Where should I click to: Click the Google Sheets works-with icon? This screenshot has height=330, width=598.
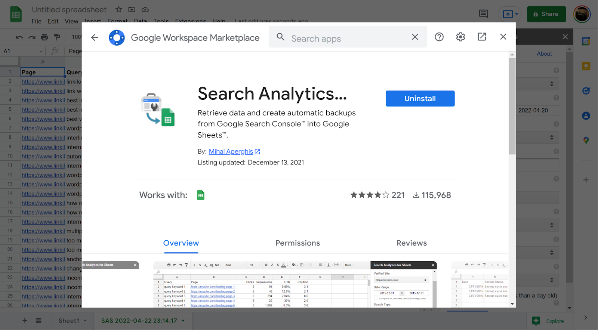click(201, 195)
